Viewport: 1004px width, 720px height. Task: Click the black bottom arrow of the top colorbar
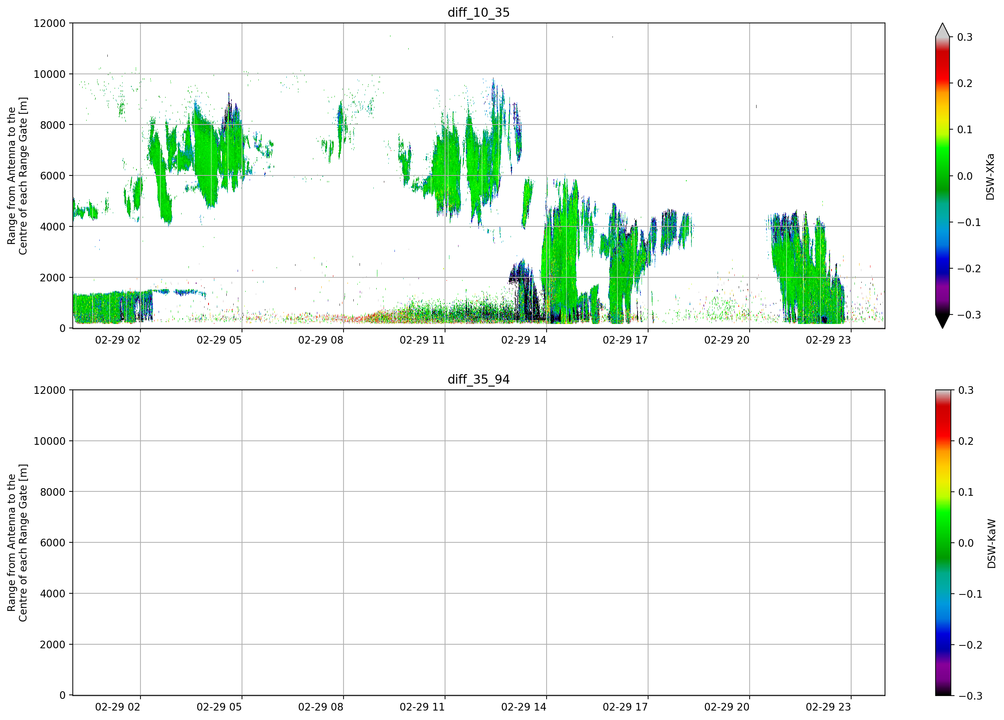(x=943, y=321)
